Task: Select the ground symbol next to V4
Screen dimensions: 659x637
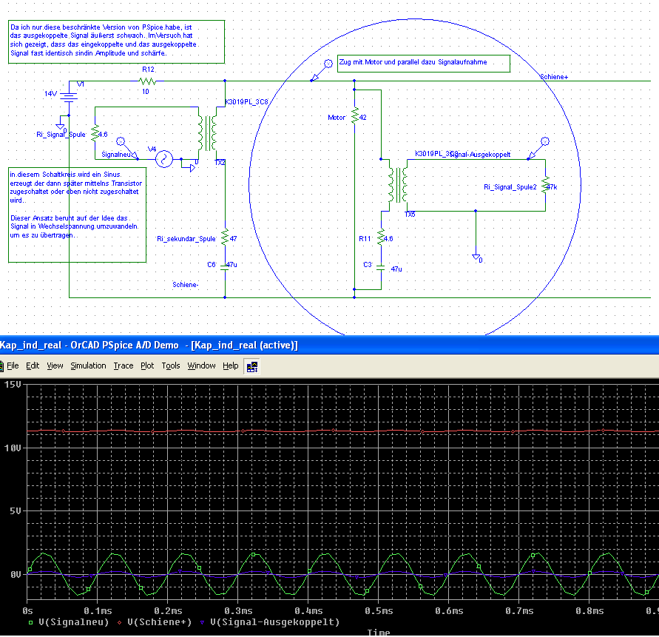Action: [192, 168]
